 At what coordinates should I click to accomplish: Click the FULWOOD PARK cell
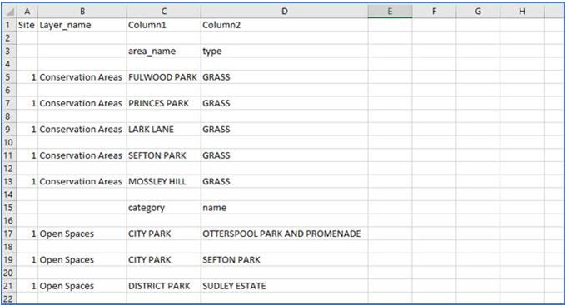(x=163, y=77)
